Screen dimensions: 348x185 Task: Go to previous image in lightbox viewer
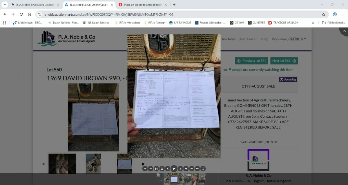(x=167, y=168)
